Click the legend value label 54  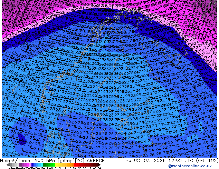(99, 168)
